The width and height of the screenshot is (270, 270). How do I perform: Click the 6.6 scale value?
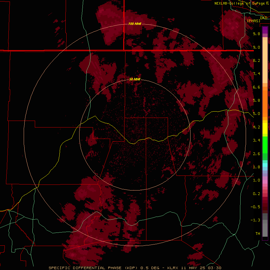point(256,87)
